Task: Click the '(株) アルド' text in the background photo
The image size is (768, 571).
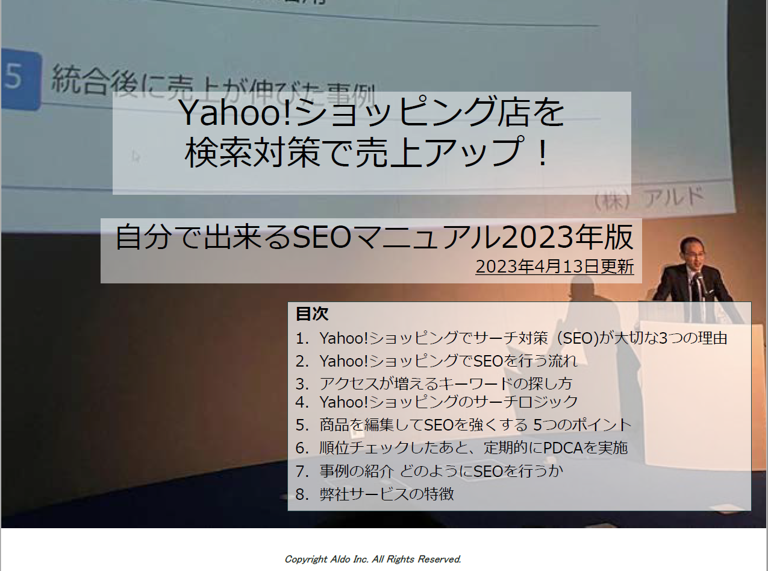Action: coord(649,199)
